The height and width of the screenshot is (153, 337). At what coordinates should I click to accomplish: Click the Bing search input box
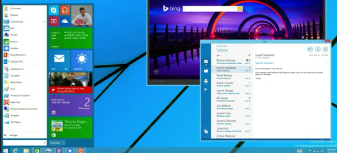coord(210,9)
